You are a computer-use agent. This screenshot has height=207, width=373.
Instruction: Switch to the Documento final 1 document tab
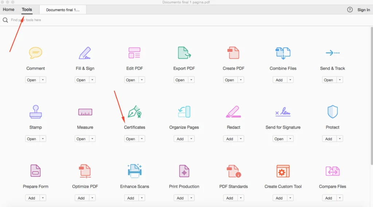click(63, 10)
